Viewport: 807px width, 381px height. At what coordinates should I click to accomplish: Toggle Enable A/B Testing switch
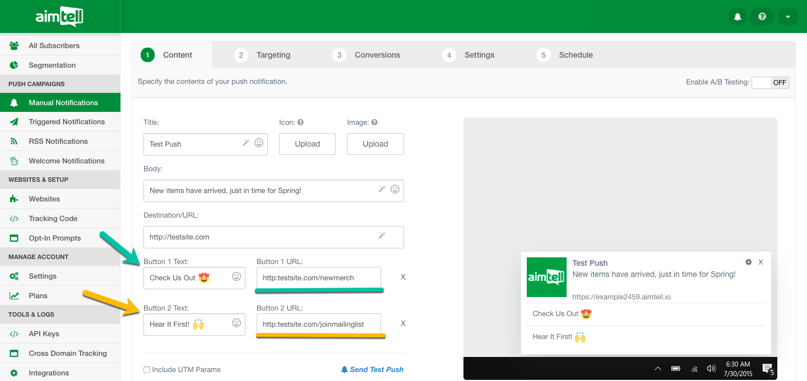771,83
